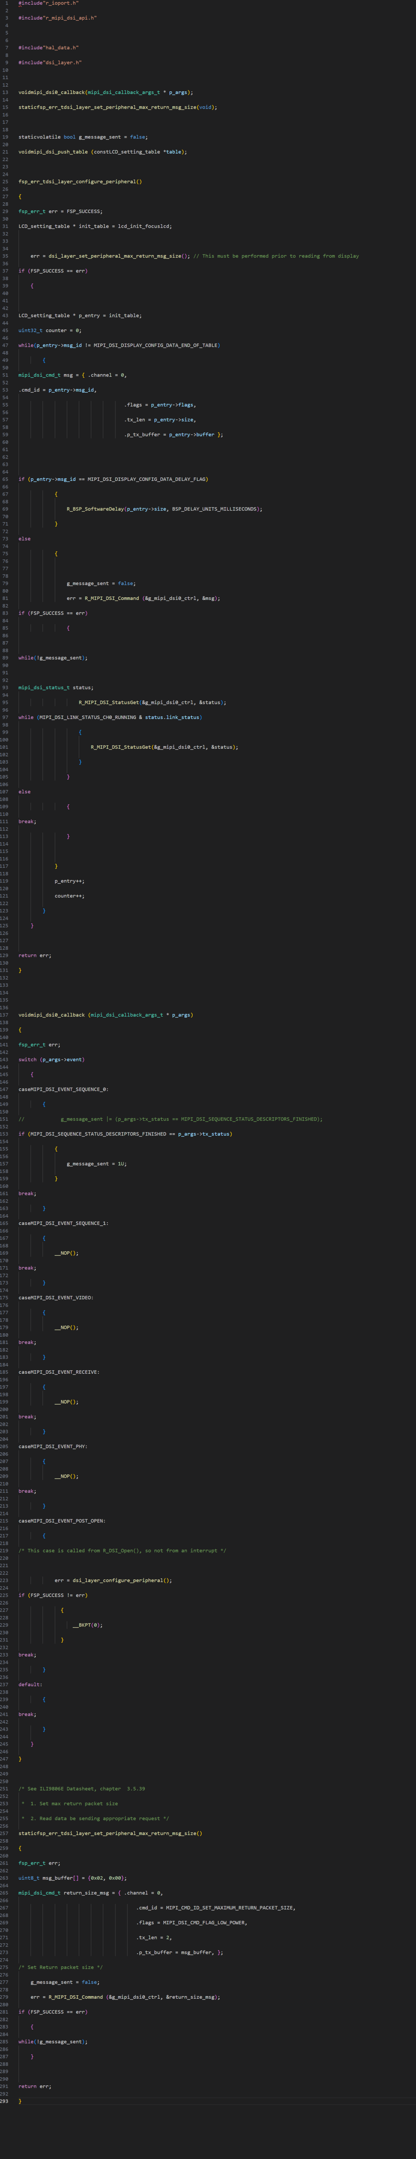The width and height of the screenshot is (416, 2159).
Task: Click the R_BSP_SoftwareDelay call
Action: [x=165, y=509]
